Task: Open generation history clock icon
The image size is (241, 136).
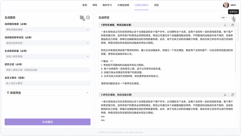Action: coord(88,18)
